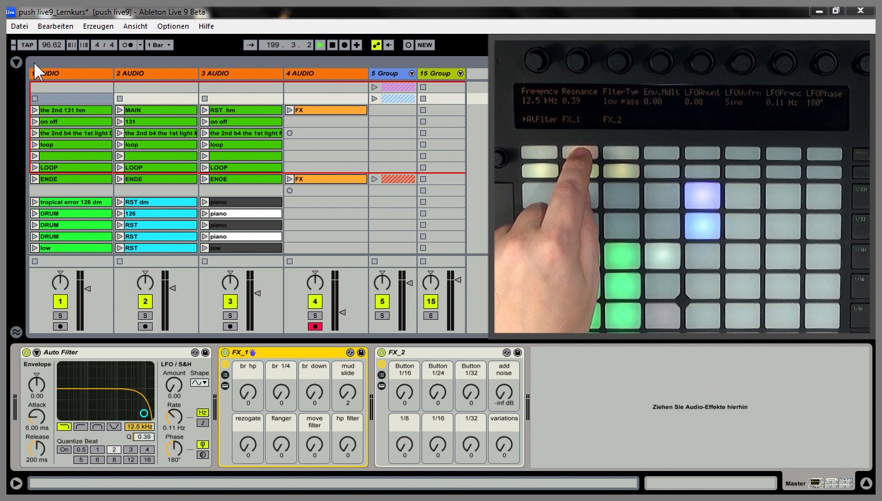Select the low pass filter type button

64,426
